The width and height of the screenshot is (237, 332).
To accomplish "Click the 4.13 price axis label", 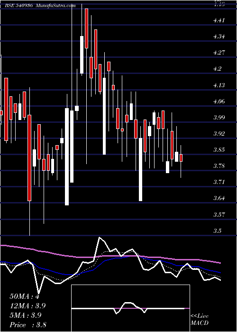I will [x=219, y=85].
